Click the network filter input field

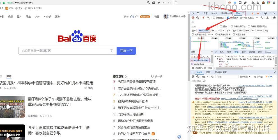coord(204,26)
